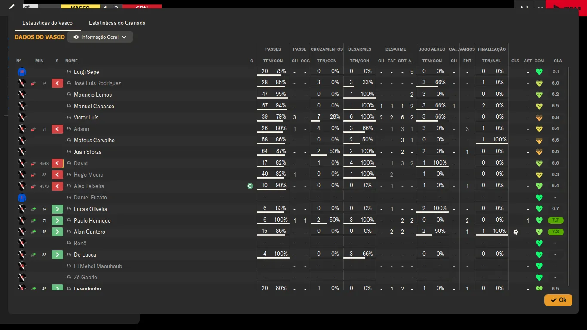Click Paulo Henrique's green swap arrows icon

pyautogui.click(x=33, y=220)
